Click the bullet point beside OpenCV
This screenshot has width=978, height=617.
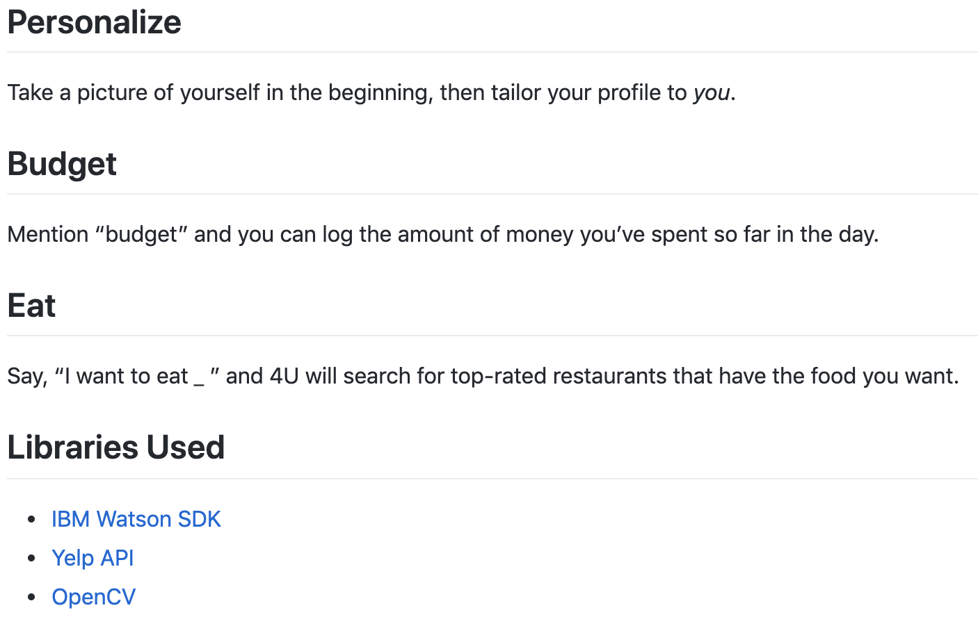(31, 597)
